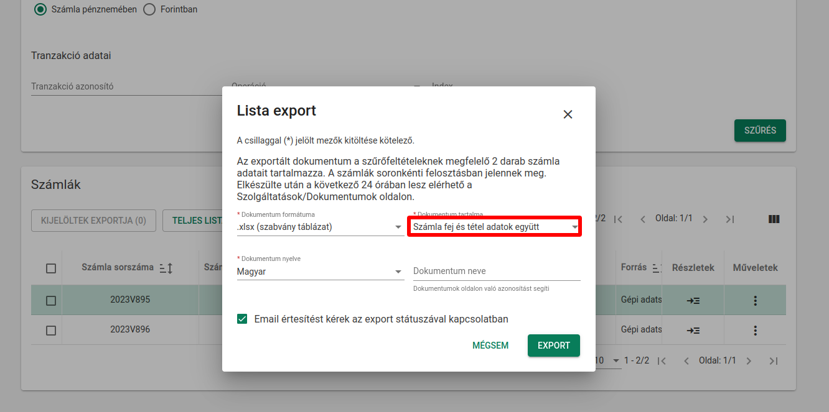Image resolution: width=829 pixels, height=412 pixels.
Task: Click the column chooser icon above table
Action: (x=774, y=219)
